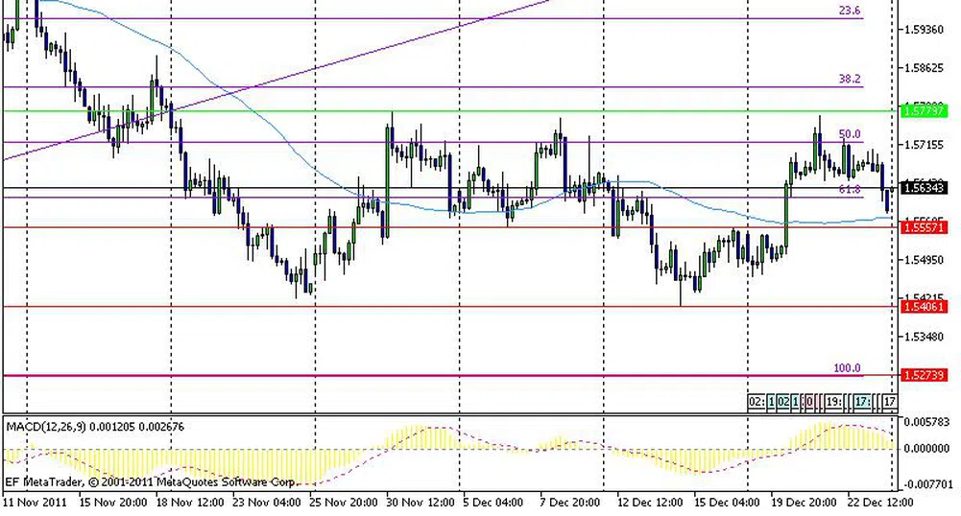Select the Fibonacci 100.0 level label
Screen dimensions: 961x516
[847, 368]
